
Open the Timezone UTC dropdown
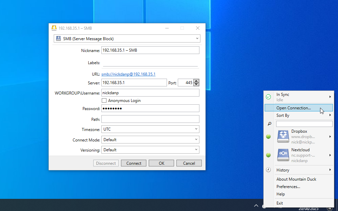click(150, 129)
